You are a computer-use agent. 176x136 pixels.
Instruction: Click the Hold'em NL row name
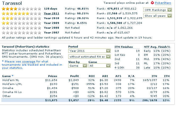[x=11, y=80]
